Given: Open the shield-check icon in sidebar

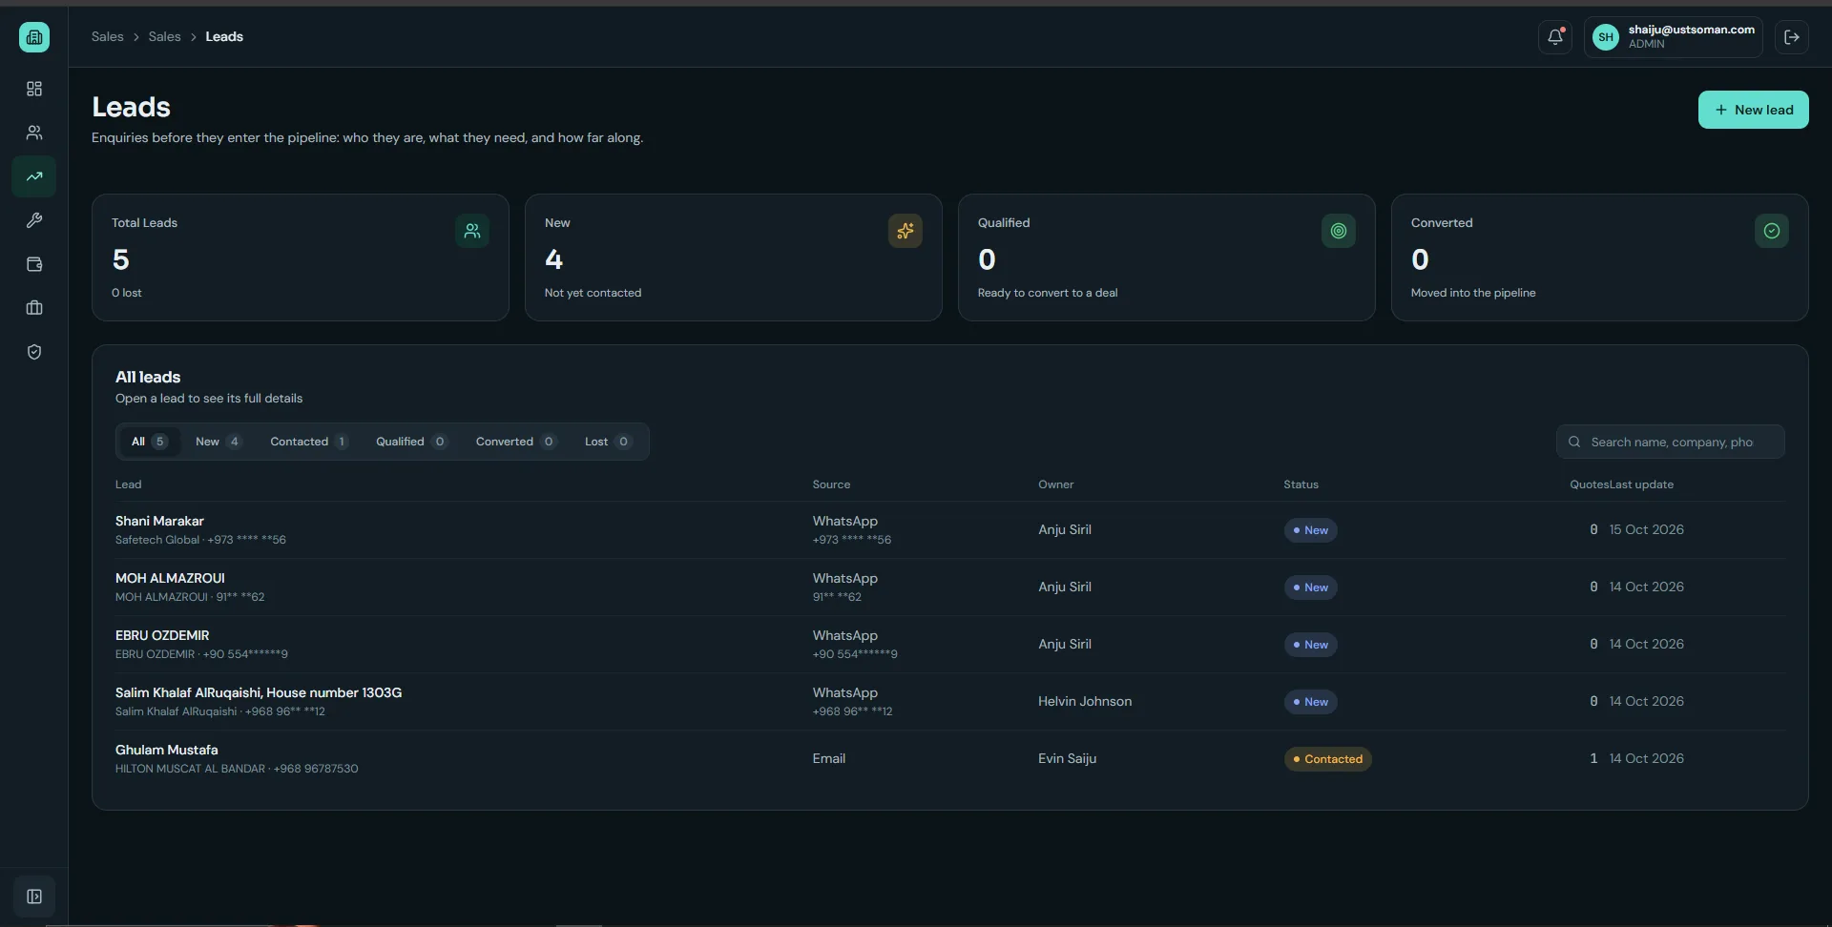Looking at the screenshot, I should 34,352.
